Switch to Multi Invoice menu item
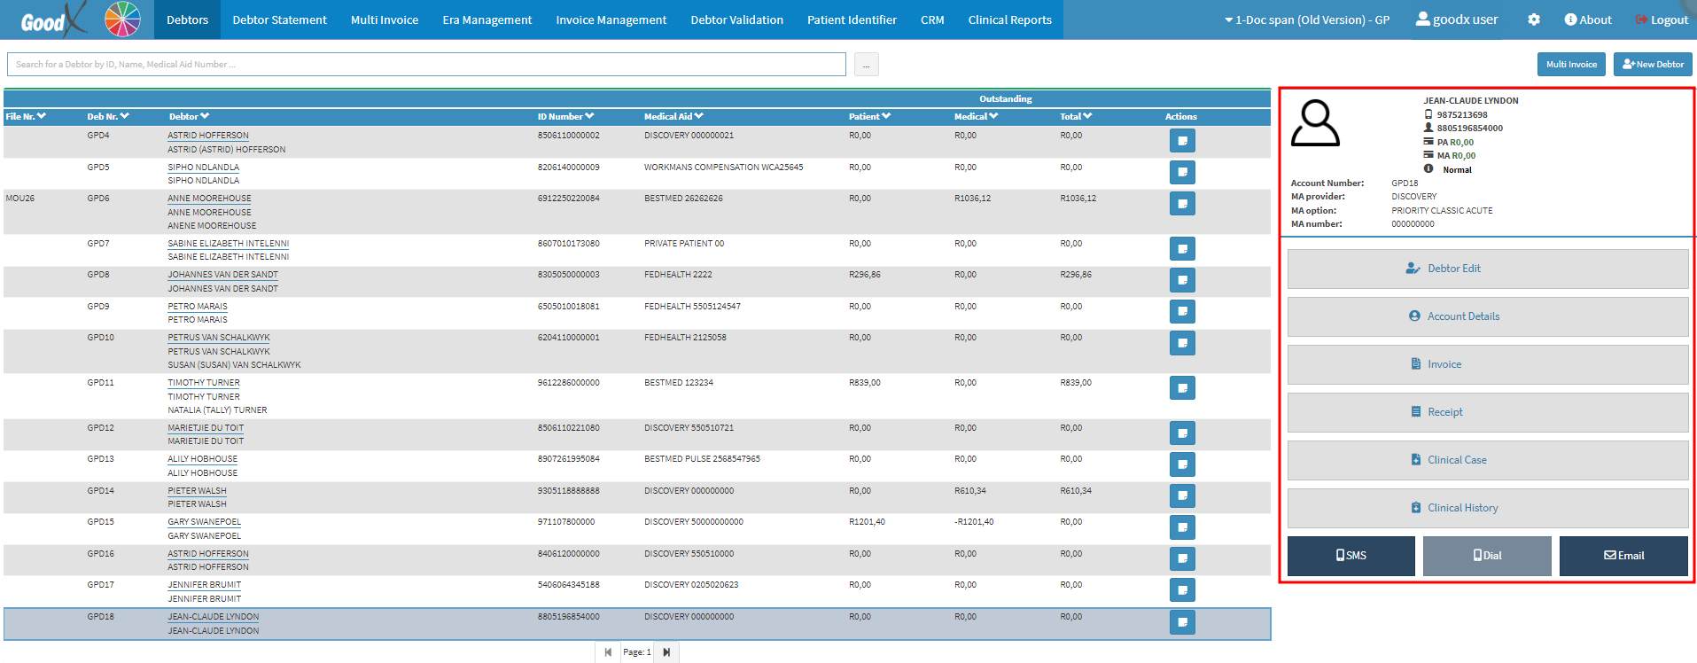Viewport: 1697px width, 663px height. pos(385,19)
